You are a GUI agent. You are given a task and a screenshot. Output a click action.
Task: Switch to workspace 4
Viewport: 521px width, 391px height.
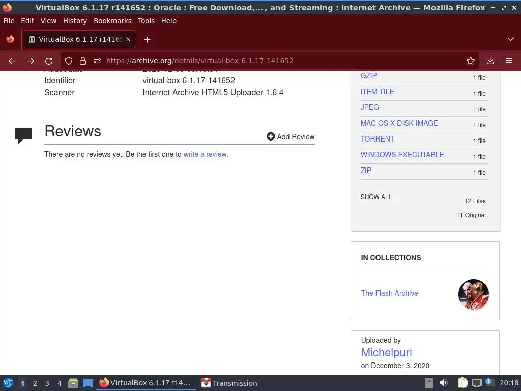point(60,383)
